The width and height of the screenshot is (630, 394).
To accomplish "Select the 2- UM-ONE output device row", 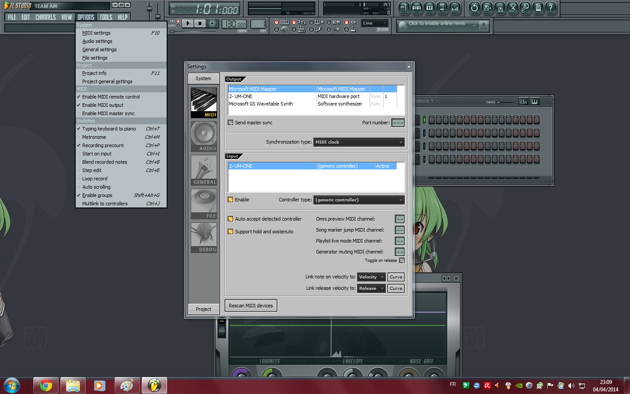I will [x=312, y=96].
